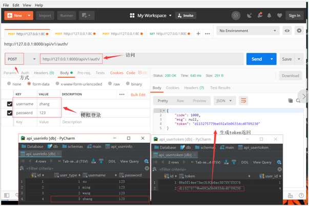Open settings gear in api_userinfo filter row
Screen dimensions: 309x206
point(147,168)
